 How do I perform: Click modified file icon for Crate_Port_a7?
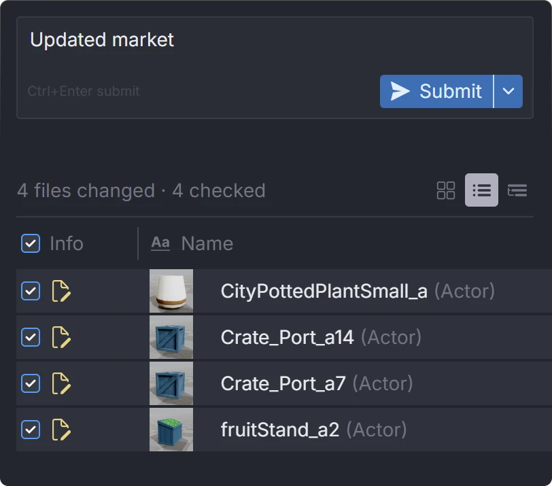click(61, 383)
